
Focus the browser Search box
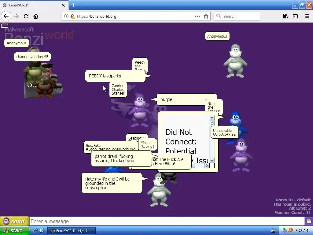pos(237,16)
